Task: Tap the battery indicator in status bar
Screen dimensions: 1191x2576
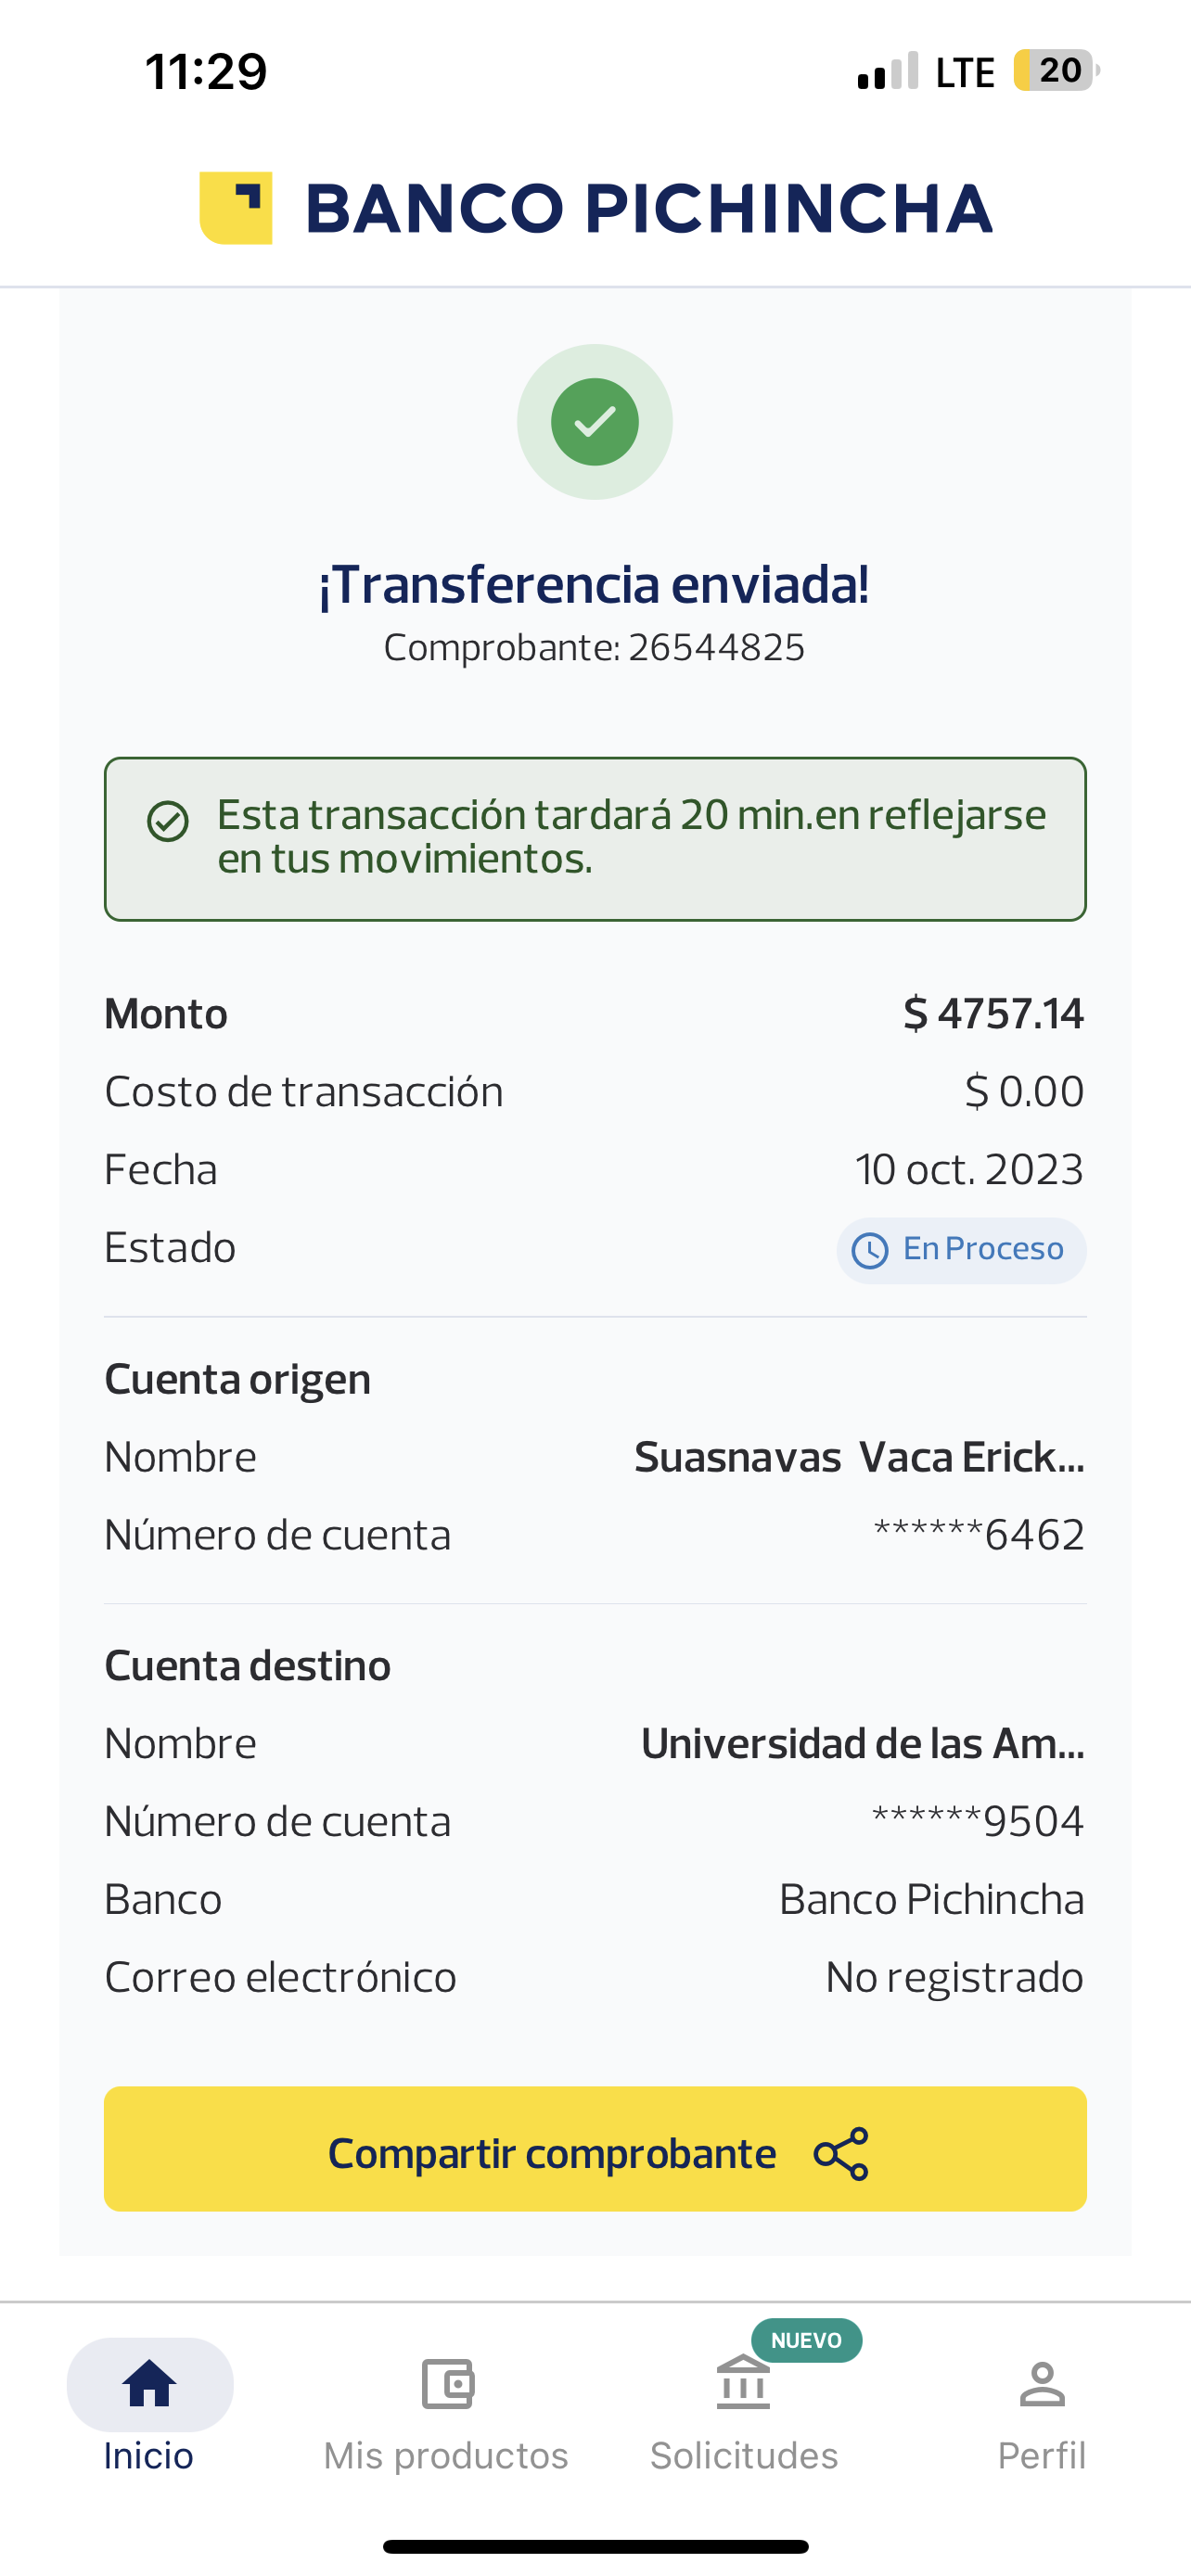Action: tap(1056, 71)
